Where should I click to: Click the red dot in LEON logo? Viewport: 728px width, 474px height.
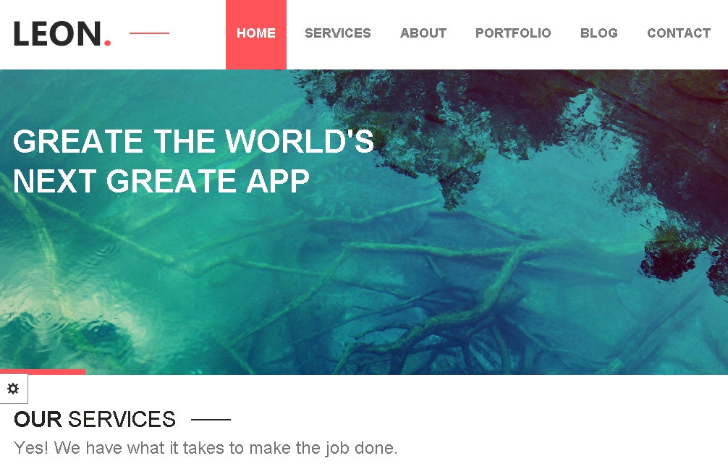coord(107,43)
